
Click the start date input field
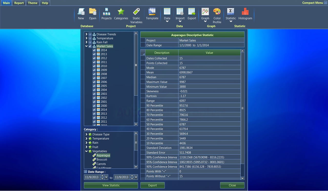click(x=92, y=177)
